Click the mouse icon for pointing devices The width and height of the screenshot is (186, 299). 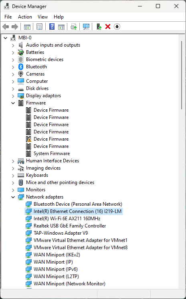click(x=21, y=182)
